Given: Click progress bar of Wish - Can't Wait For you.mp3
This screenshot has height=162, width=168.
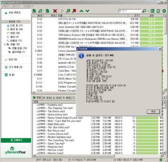Looking at the screenshot, I should 147,121.
